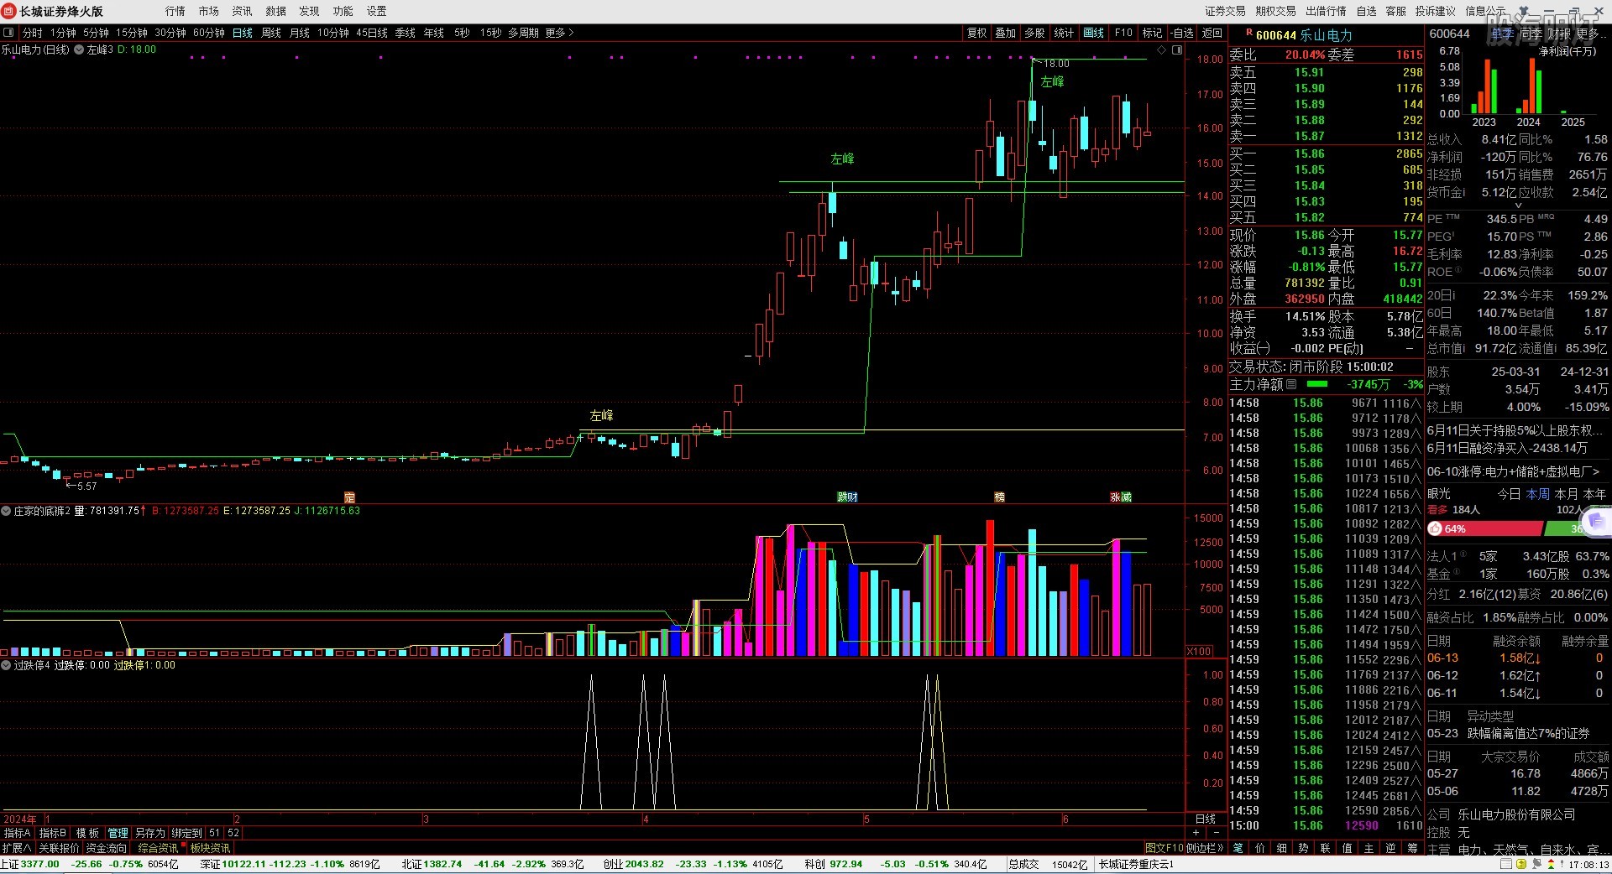Open the 指标A indicator selector
1612x874 pixels.
tap(18, 833)
